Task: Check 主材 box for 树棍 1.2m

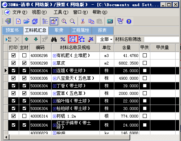Action: point(24,116)
